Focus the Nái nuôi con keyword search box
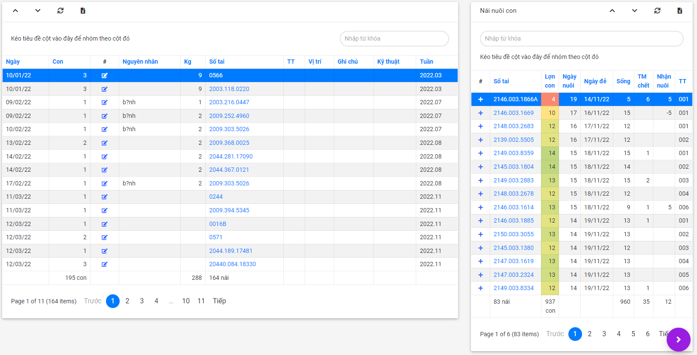The image size is (697, 355). pyautogui.click(x=582, y=38)
